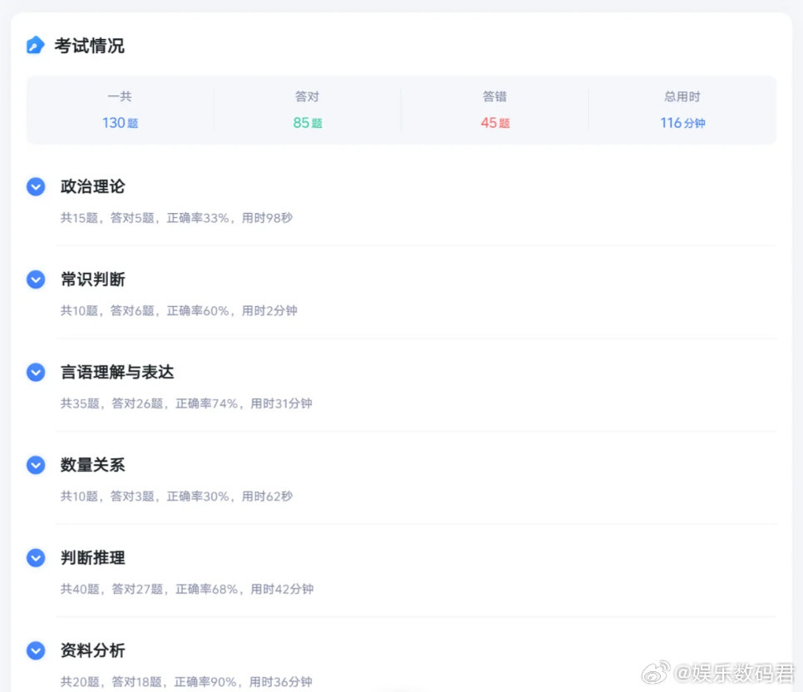Click the blue arrow icon for 数量关系

pyautogui.click(x=35, y=465)
